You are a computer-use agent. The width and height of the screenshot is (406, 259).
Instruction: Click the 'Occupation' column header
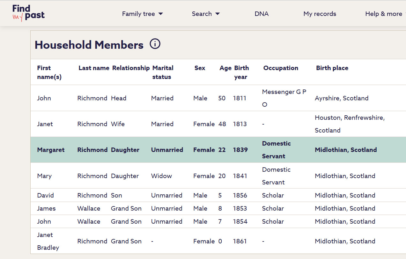coord(281,68)
